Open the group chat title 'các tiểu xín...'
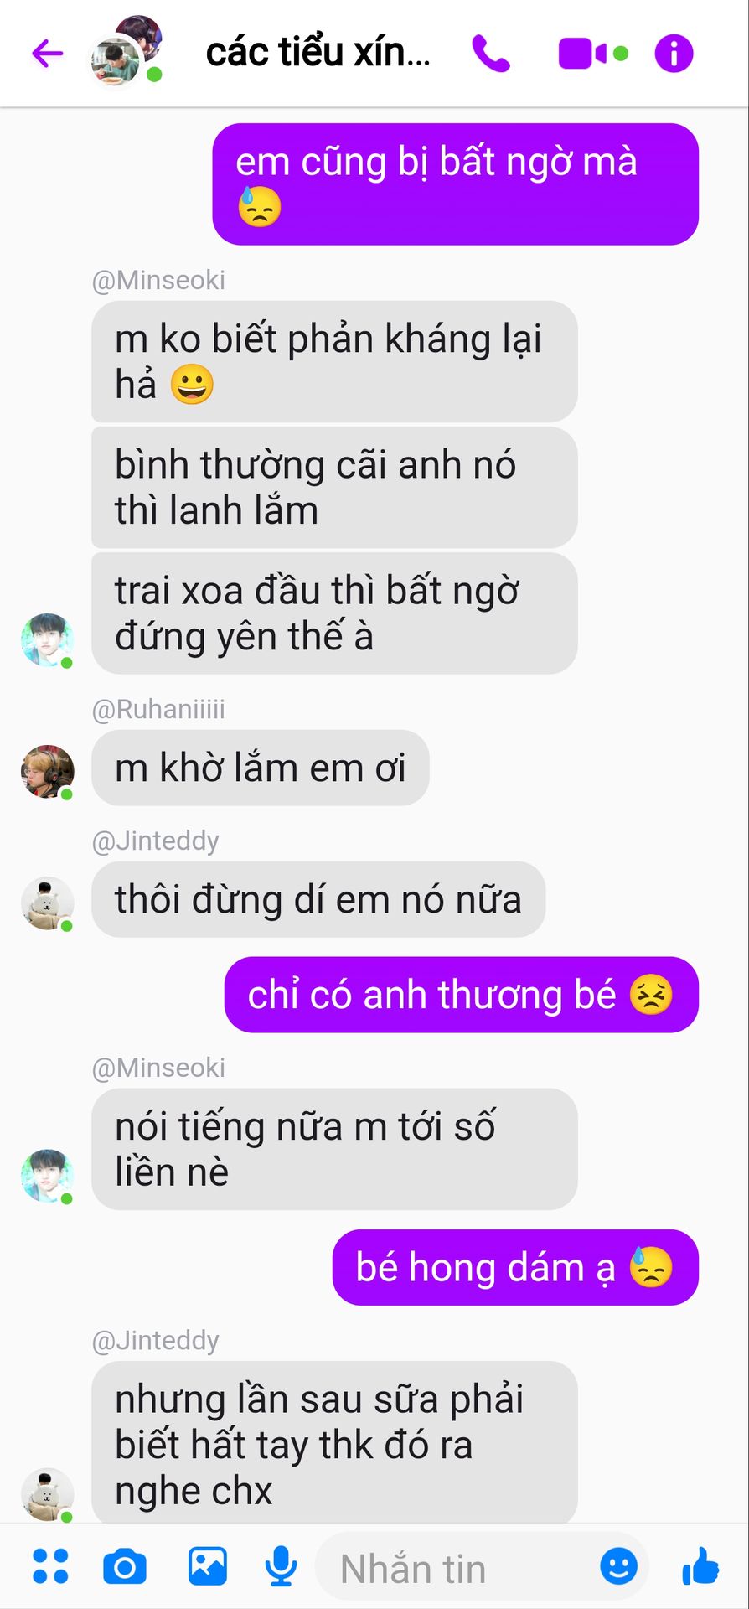Screen dimensions: 749x1609 click(318, 53)
